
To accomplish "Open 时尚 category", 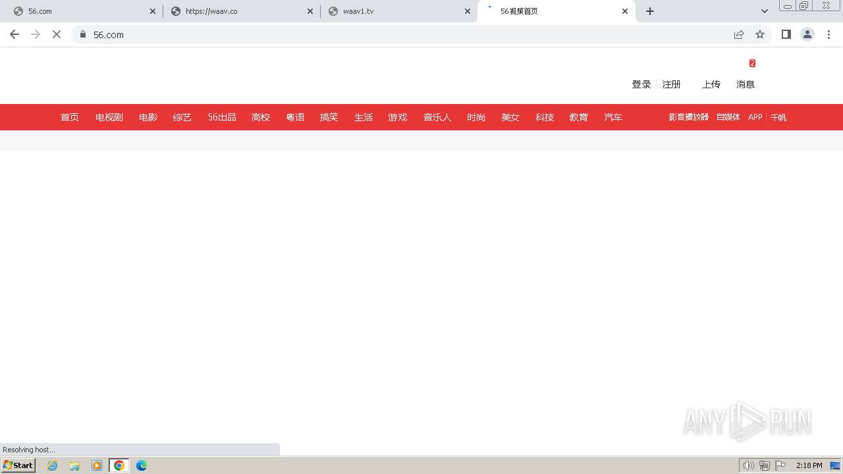I will click(x=476, y=117).
